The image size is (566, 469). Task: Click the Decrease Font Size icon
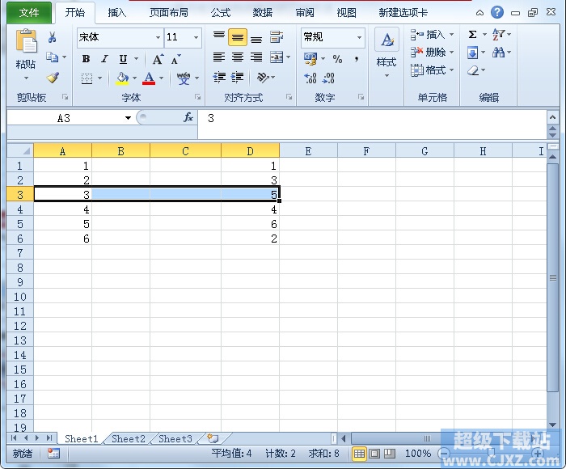click(175, 59)
